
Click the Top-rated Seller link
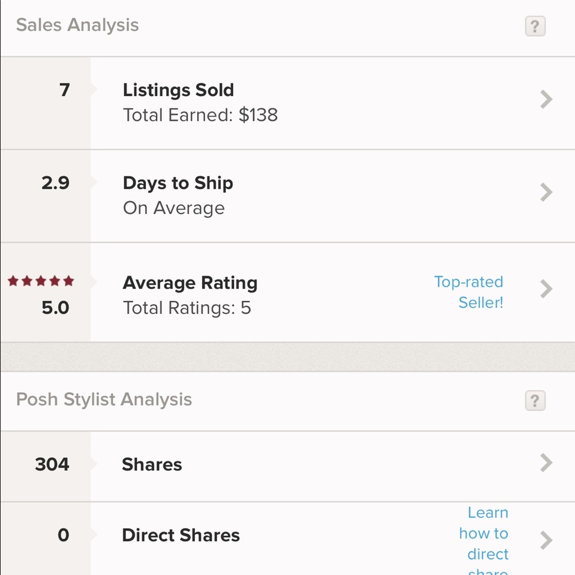tap(469, 292)
